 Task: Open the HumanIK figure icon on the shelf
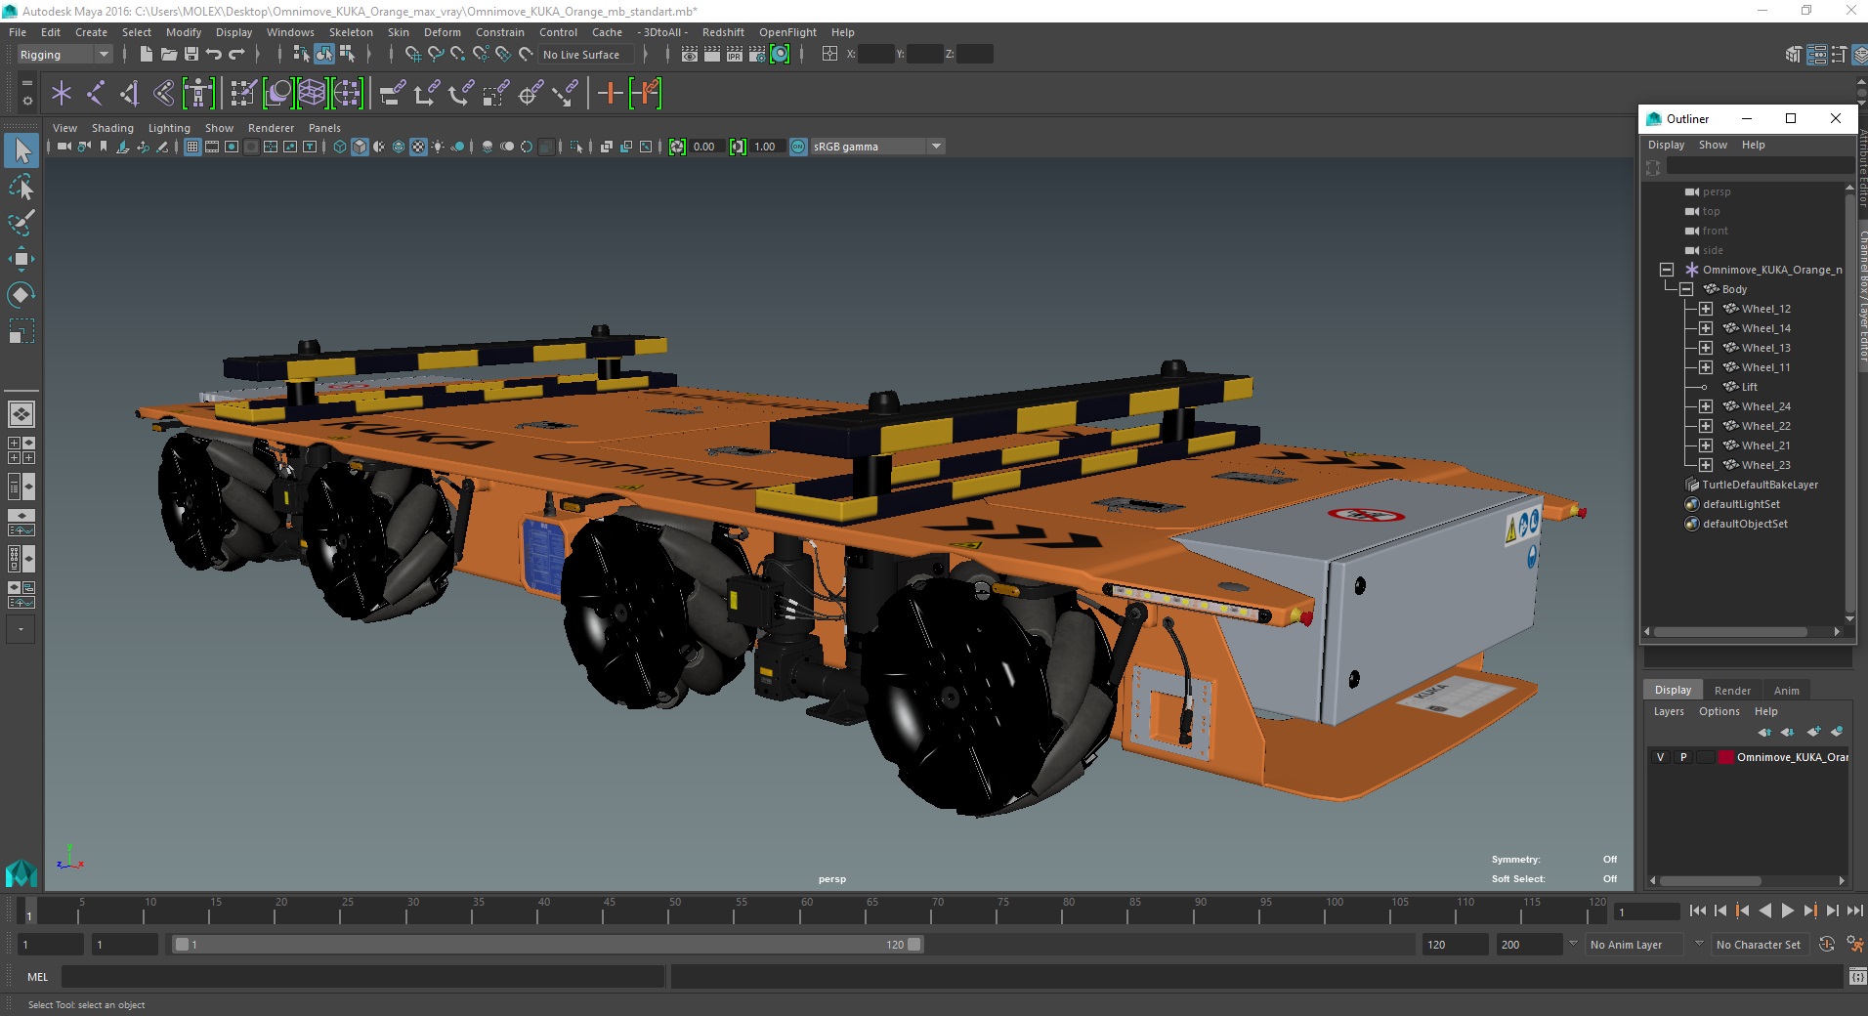[x=198, y=94]
